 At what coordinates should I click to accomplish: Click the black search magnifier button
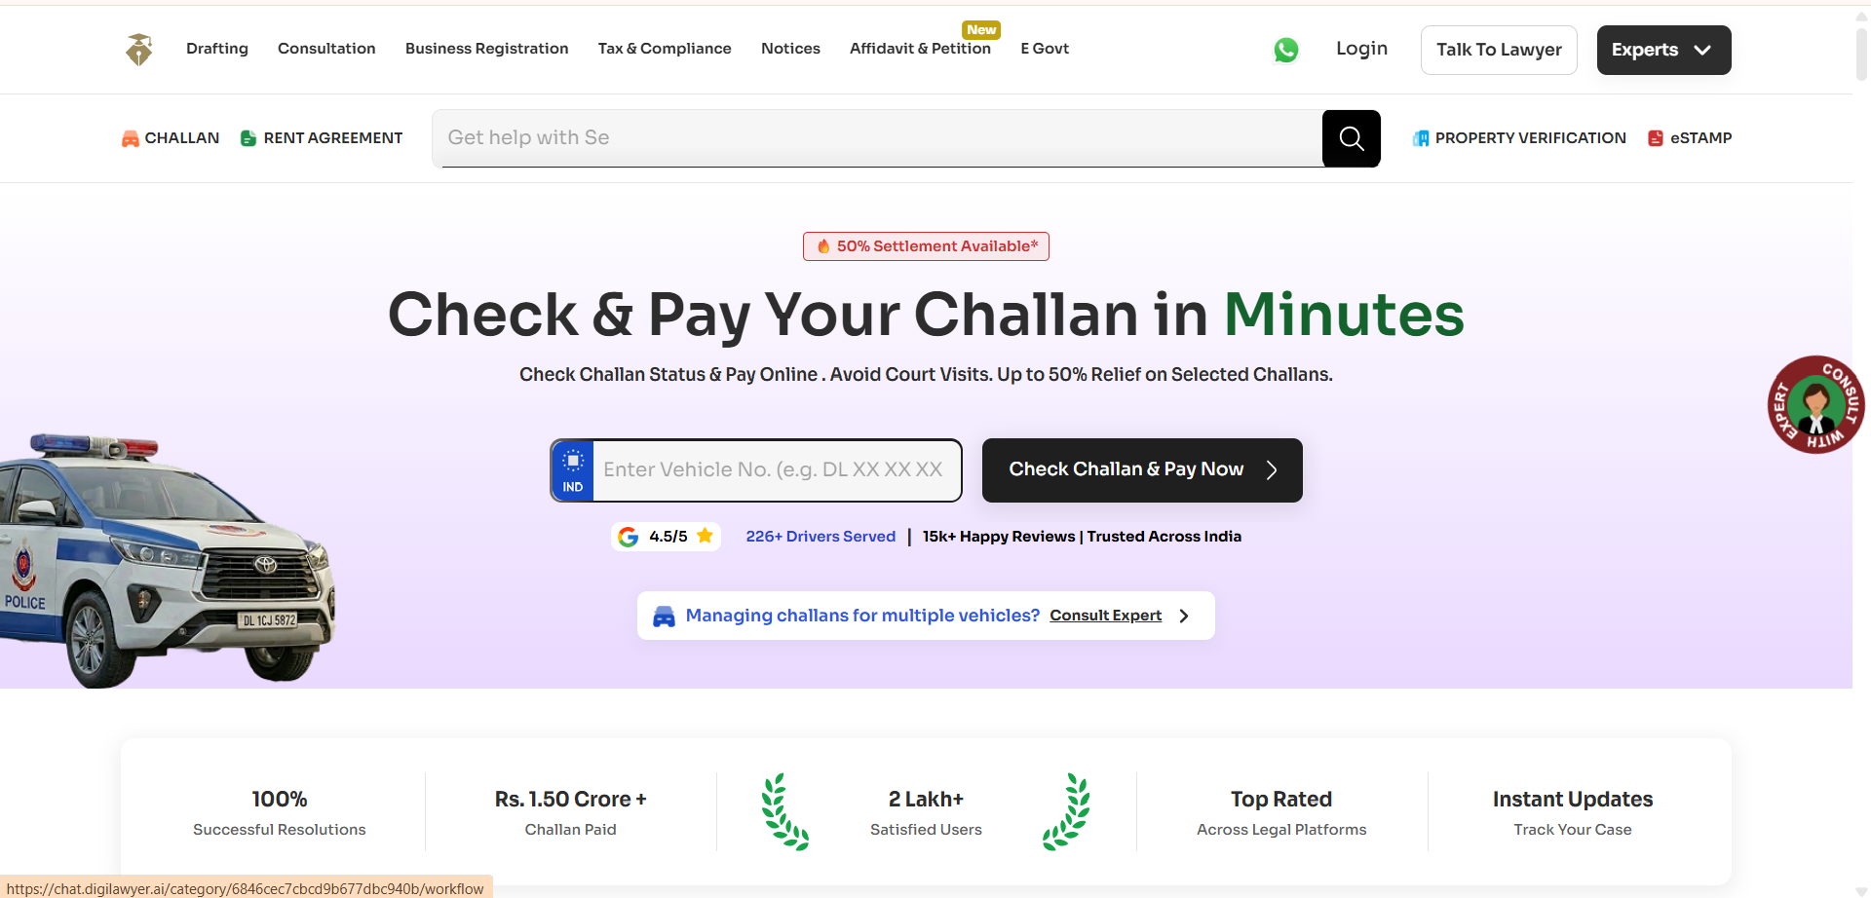pyautogui.click(x=1352, y=138)
